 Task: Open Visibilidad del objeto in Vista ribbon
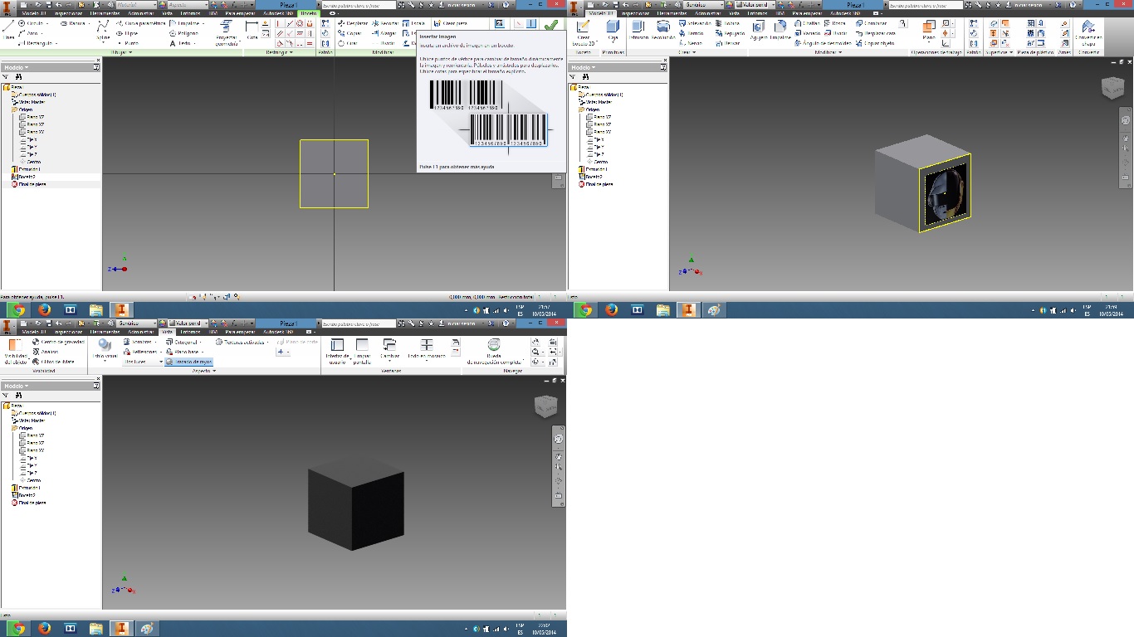[x=16, y=352]
